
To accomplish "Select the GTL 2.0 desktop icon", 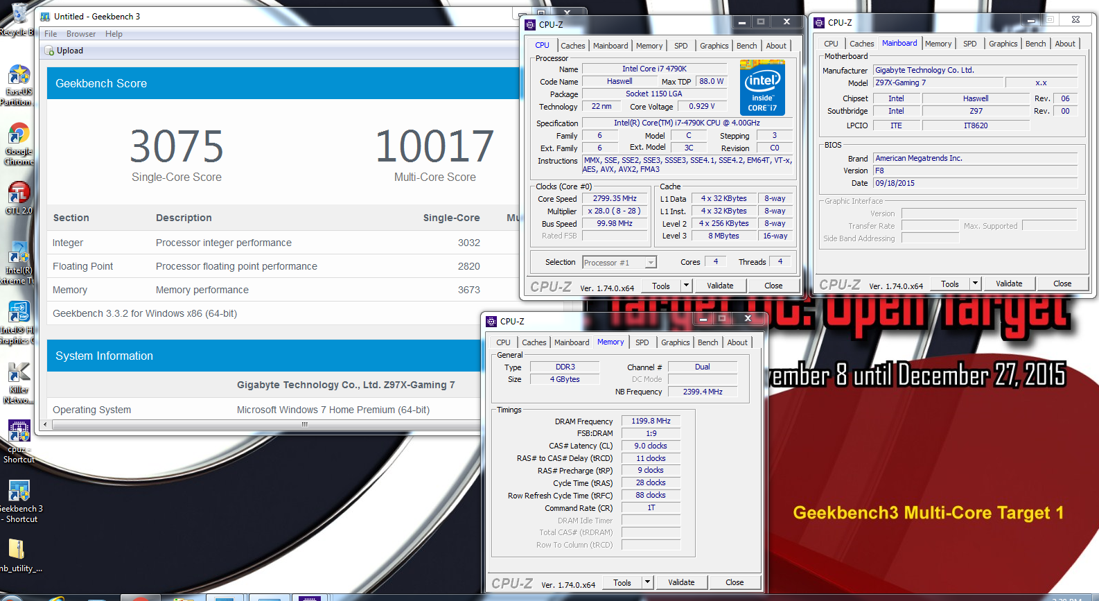I will [19, 197].
